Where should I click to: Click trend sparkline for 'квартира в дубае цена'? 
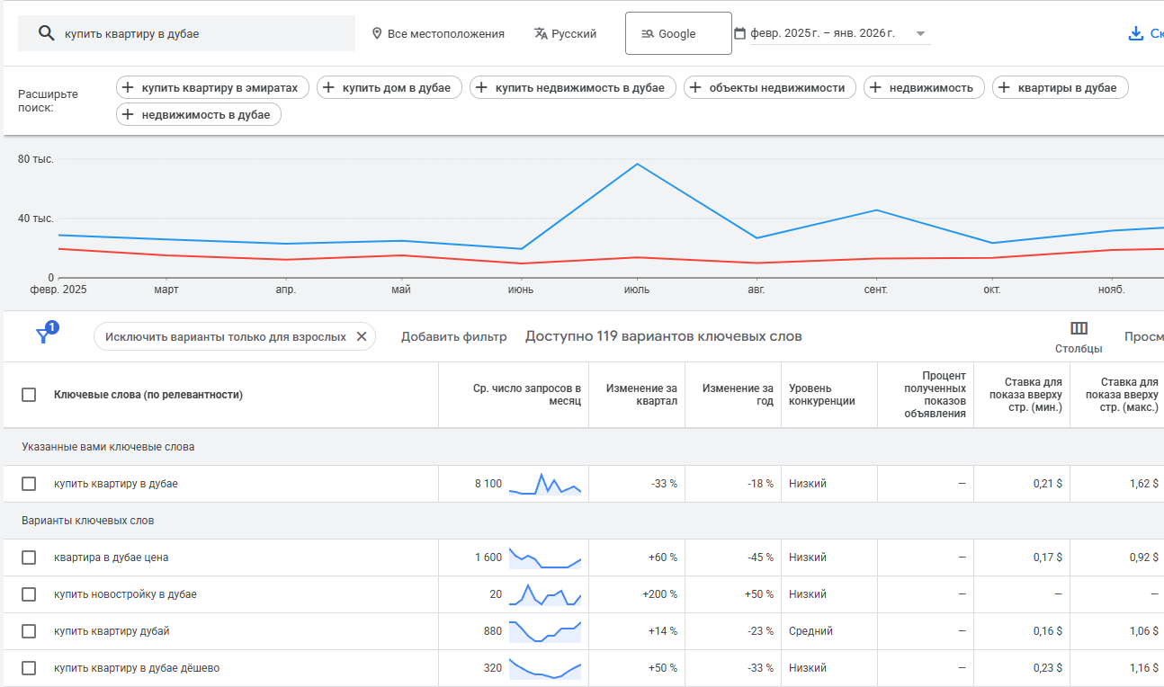click(x=545, y=558)
